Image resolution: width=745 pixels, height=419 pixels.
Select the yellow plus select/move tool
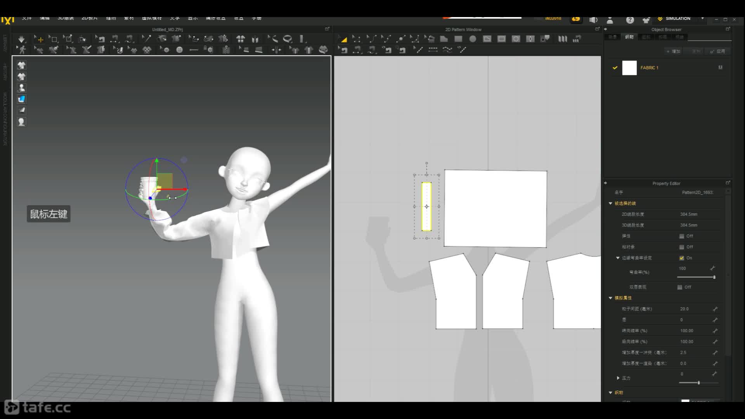tap(38, 39)
